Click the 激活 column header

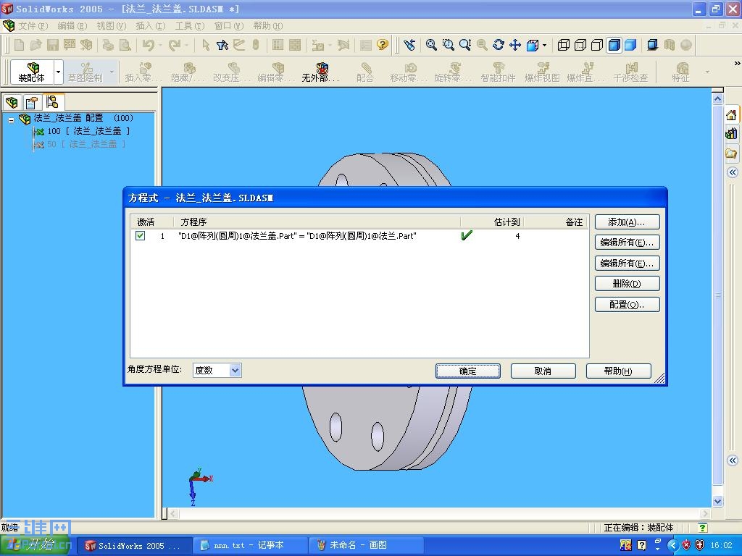pos(152,222)
